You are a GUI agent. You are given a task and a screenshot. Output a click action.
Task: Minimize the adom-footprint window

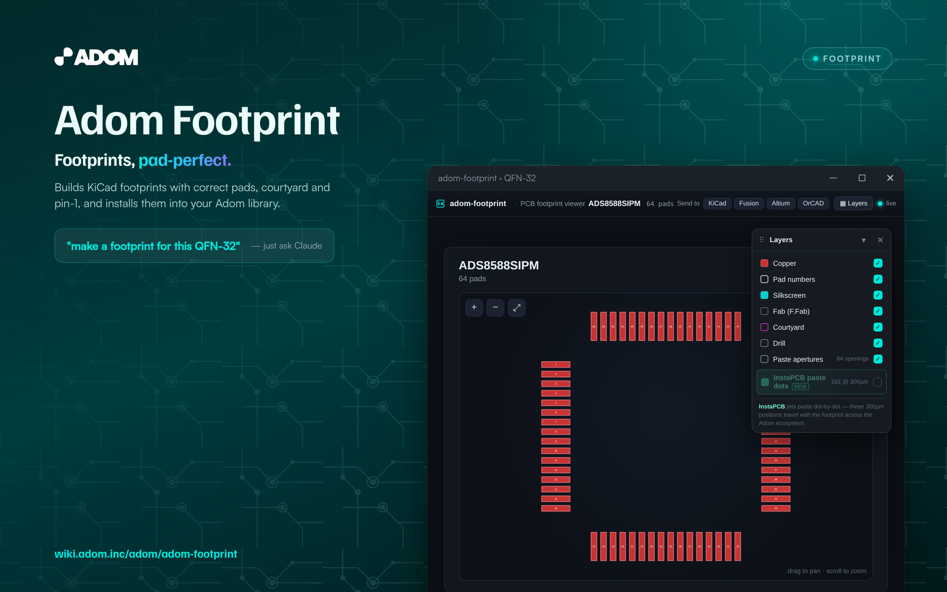833,178
